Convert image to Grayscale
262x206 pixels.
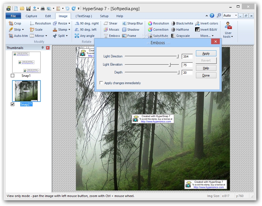[180, 36]
